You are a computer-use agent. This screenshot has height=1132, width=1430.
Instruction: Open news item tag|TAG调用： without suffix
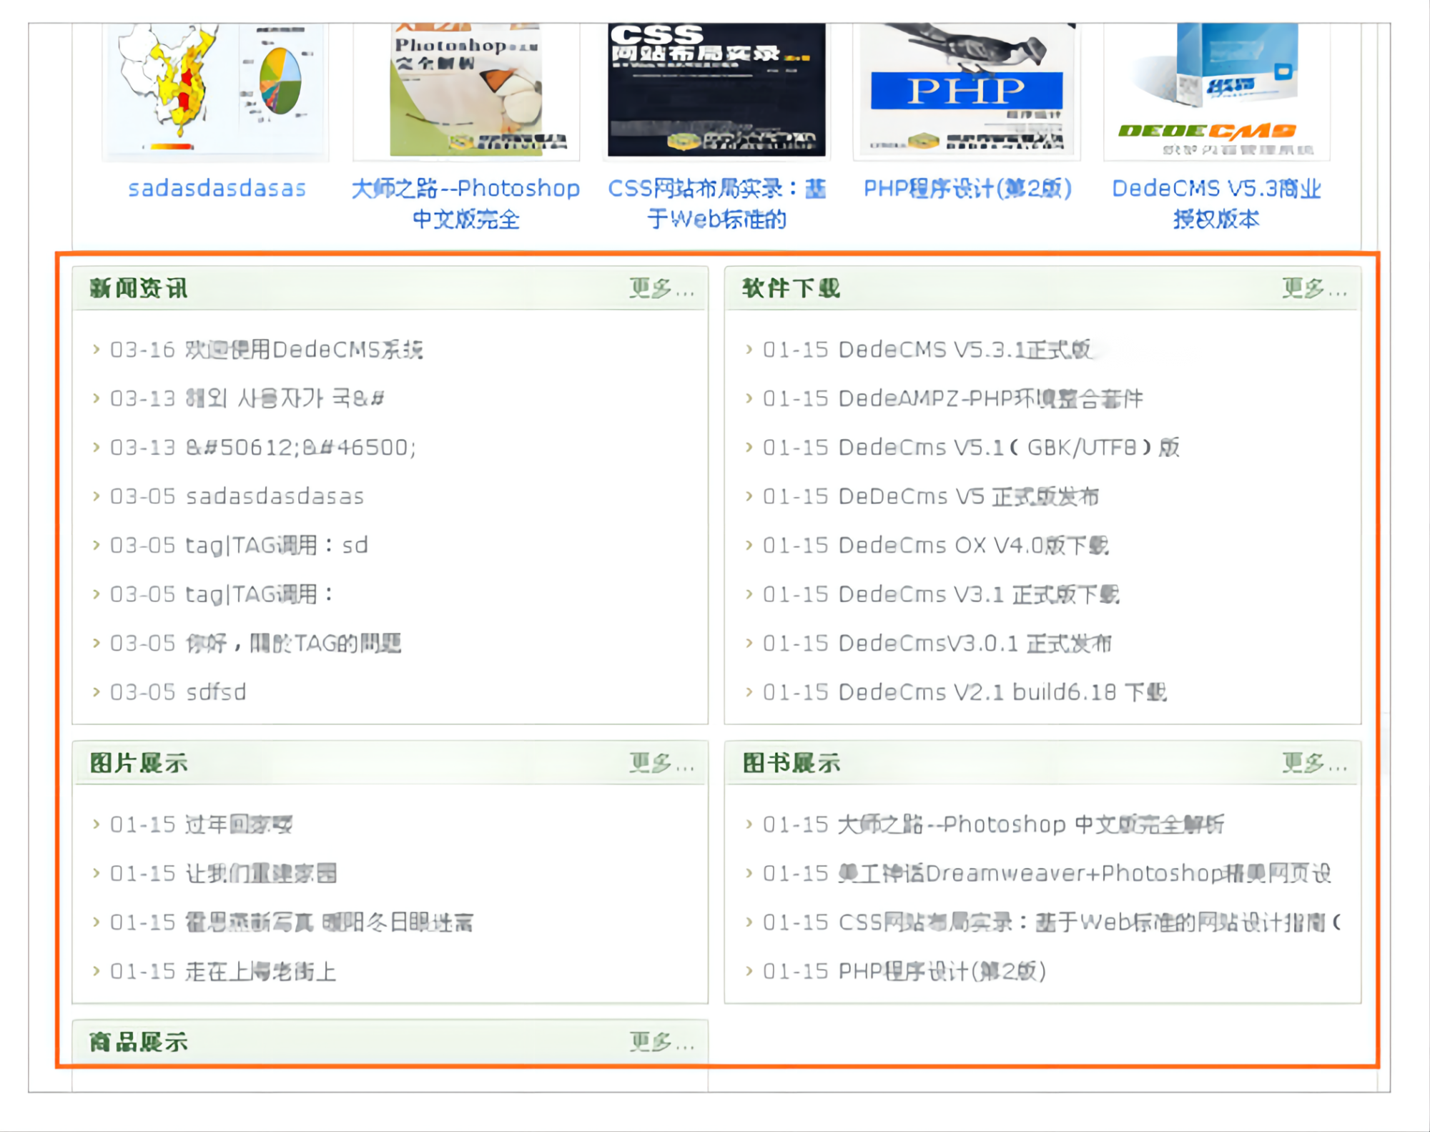[x=260, y=594]
